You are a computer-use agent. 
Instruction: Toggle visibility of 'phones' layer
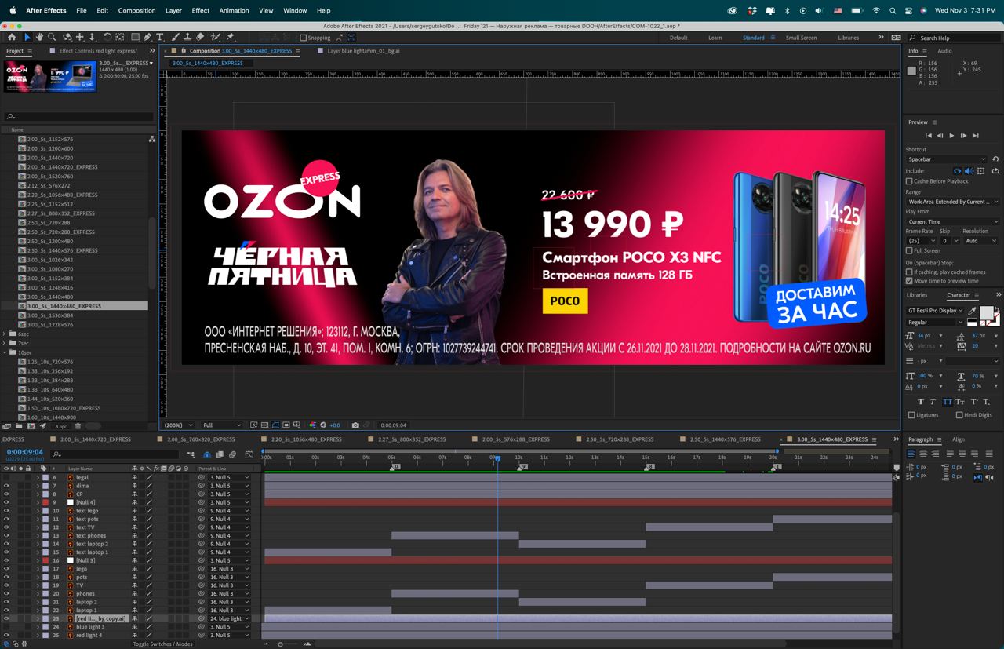[6, 594]
